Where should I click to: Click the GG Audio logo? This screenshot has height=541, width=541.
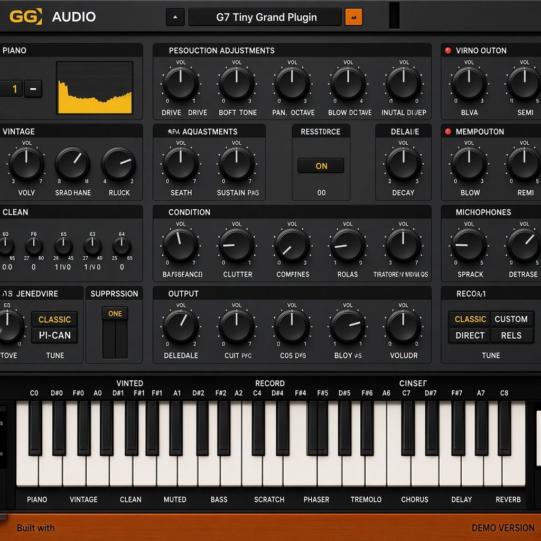tap(52, 16)
